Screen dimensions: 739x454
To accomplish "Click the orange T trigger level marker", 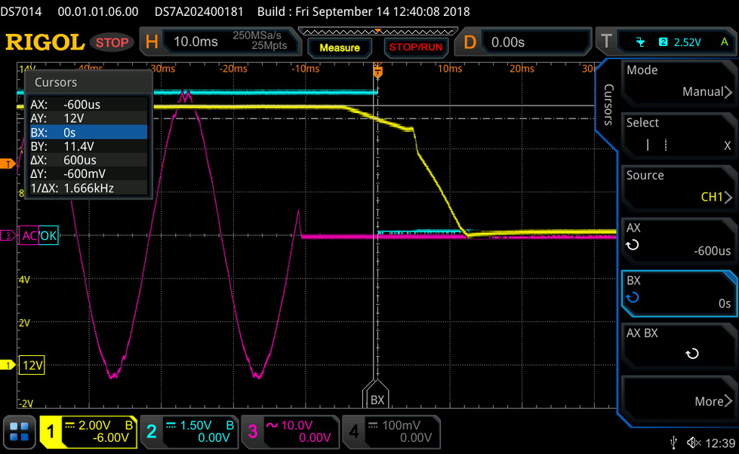I will coord(8,164).
